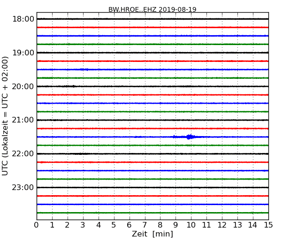Image resolution: width=305 pixels, height=244 pixels.
Task: Click the 23:00 time label
Action: 23,187
